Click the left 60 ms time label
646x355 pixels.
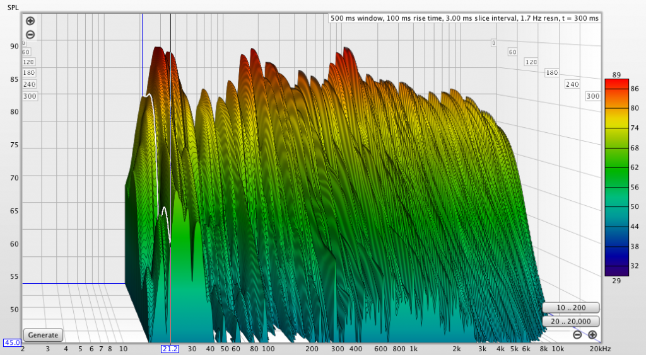(x=26, y=52)
